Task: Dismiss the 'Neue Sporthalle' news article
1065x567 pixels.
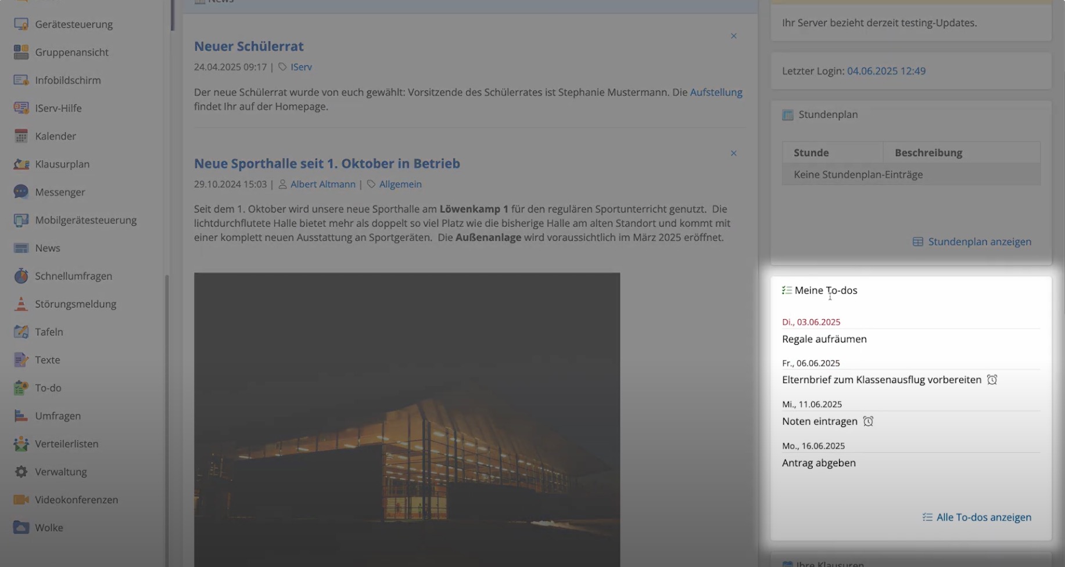Action: [733, 153]
